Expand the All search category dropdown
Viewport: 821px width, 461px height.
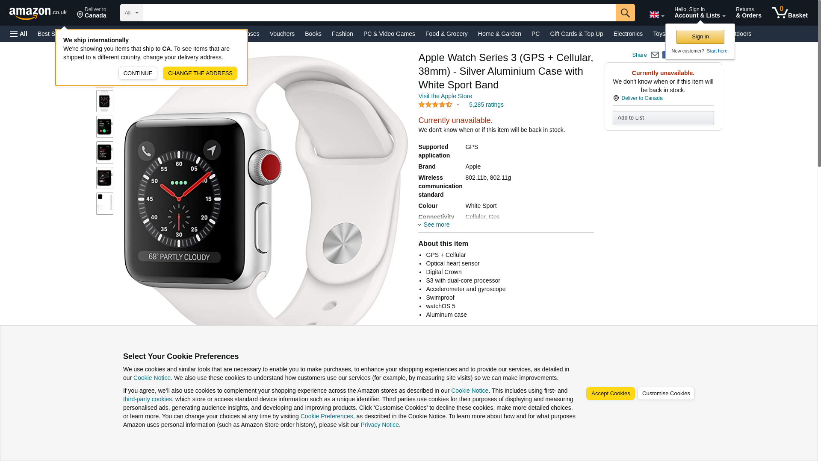tap(131, 13)
